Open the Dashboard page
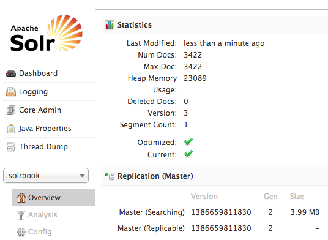The image size is (328, 240). 38,73
